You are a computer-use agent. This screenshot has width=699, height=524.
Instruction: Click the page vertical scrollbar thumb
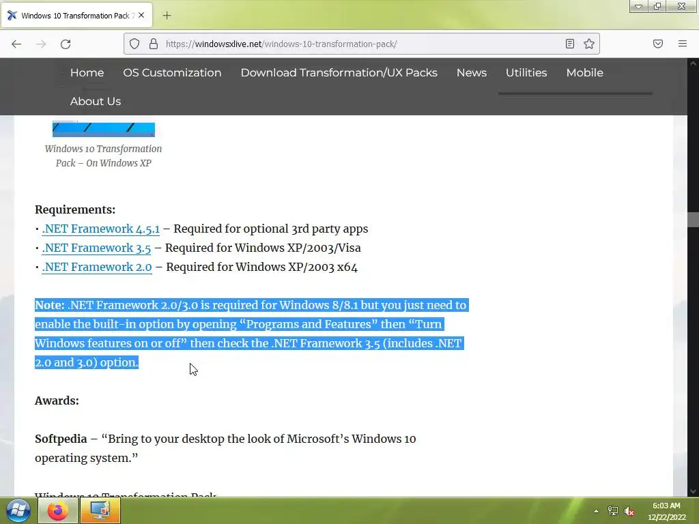click(693, 220)
